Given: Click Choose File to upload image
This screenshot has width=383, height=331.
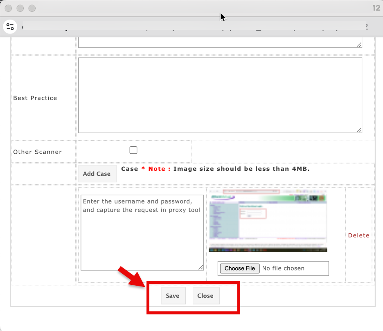Looking at the screenshot, I should point(240,268).
